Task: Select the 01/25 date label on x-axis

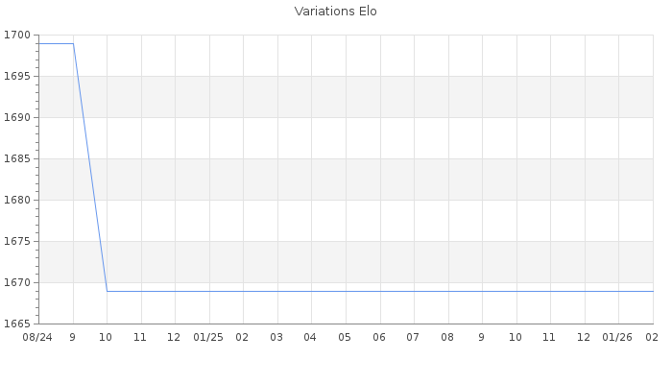Action: pos(208,338)
